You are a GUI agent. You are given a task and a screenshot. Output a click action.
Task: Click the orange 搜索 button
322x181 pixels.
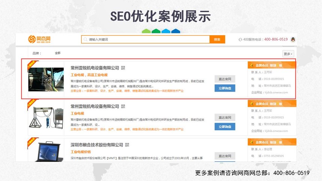[217, 39]
